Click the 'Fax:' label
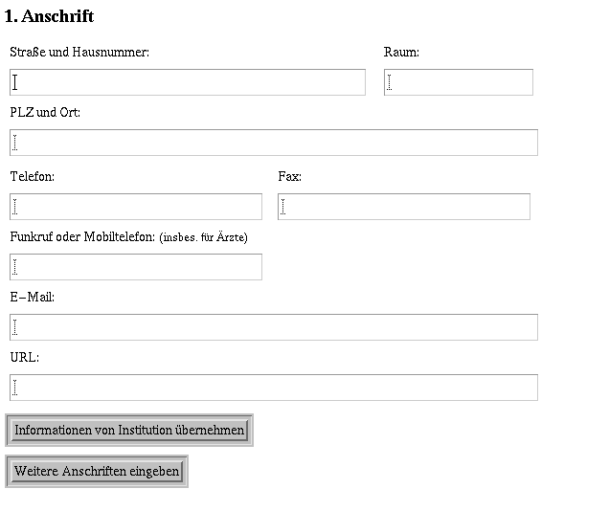Image resolution: width=609 pixels, height=511 pixels. [x=290, y=176]
